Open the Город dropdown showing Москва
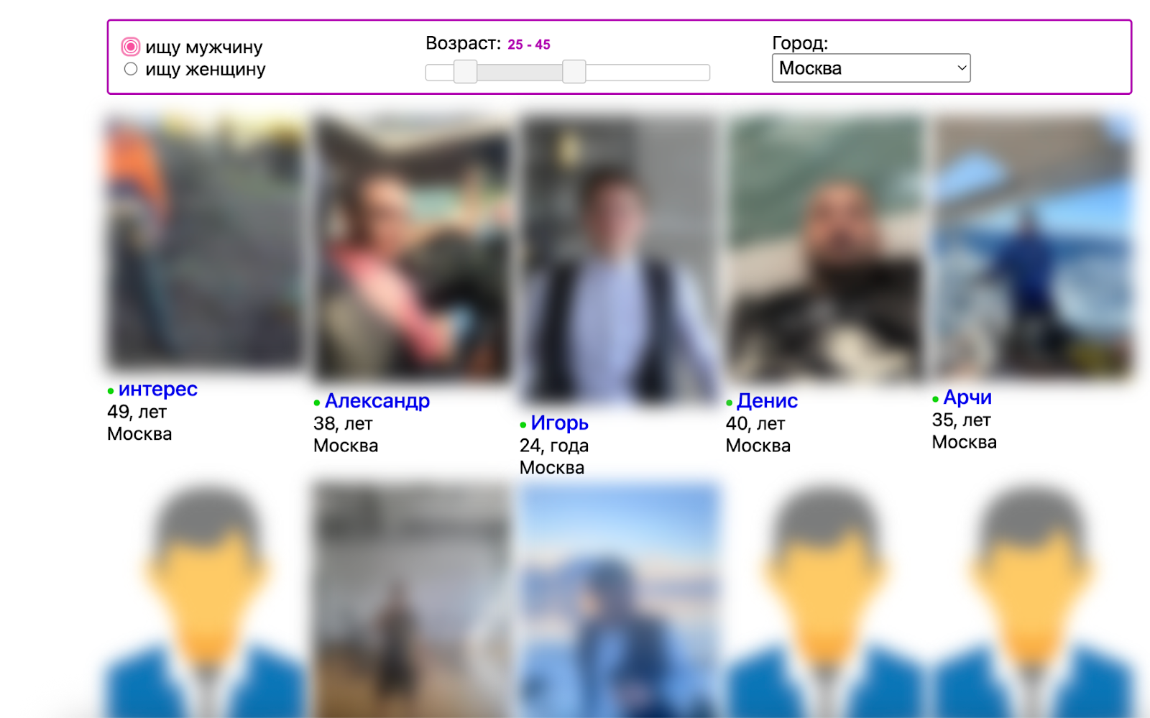Viewport: 1150px width, 718px height. pyautogui.click(x=871, y=68)
